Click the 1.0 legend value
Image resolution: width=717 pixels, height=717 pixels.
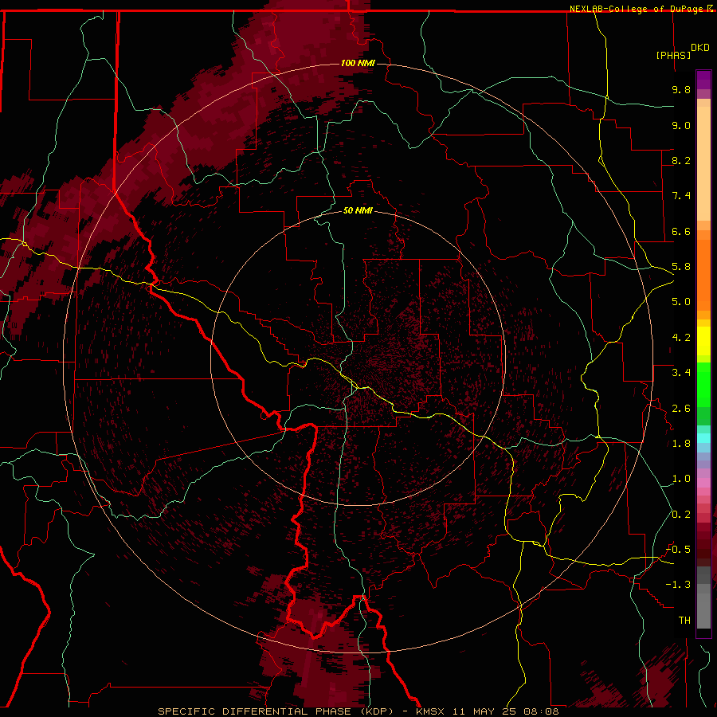[x=681, y=479]
